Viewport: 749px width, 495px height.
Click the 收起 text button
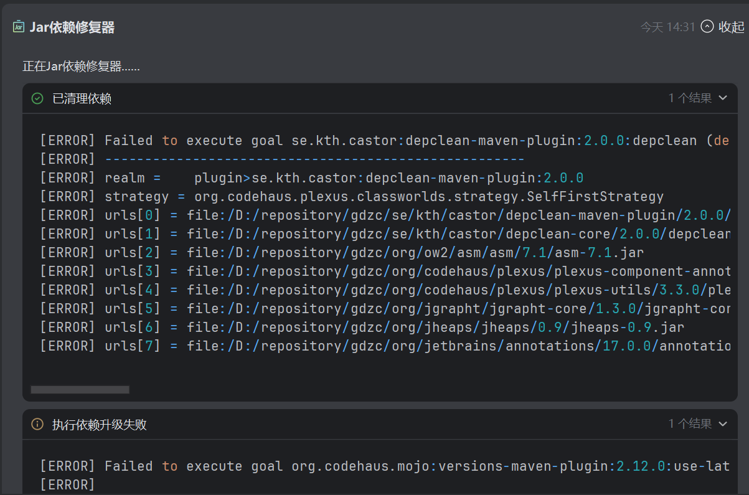[x=731, y=27]
